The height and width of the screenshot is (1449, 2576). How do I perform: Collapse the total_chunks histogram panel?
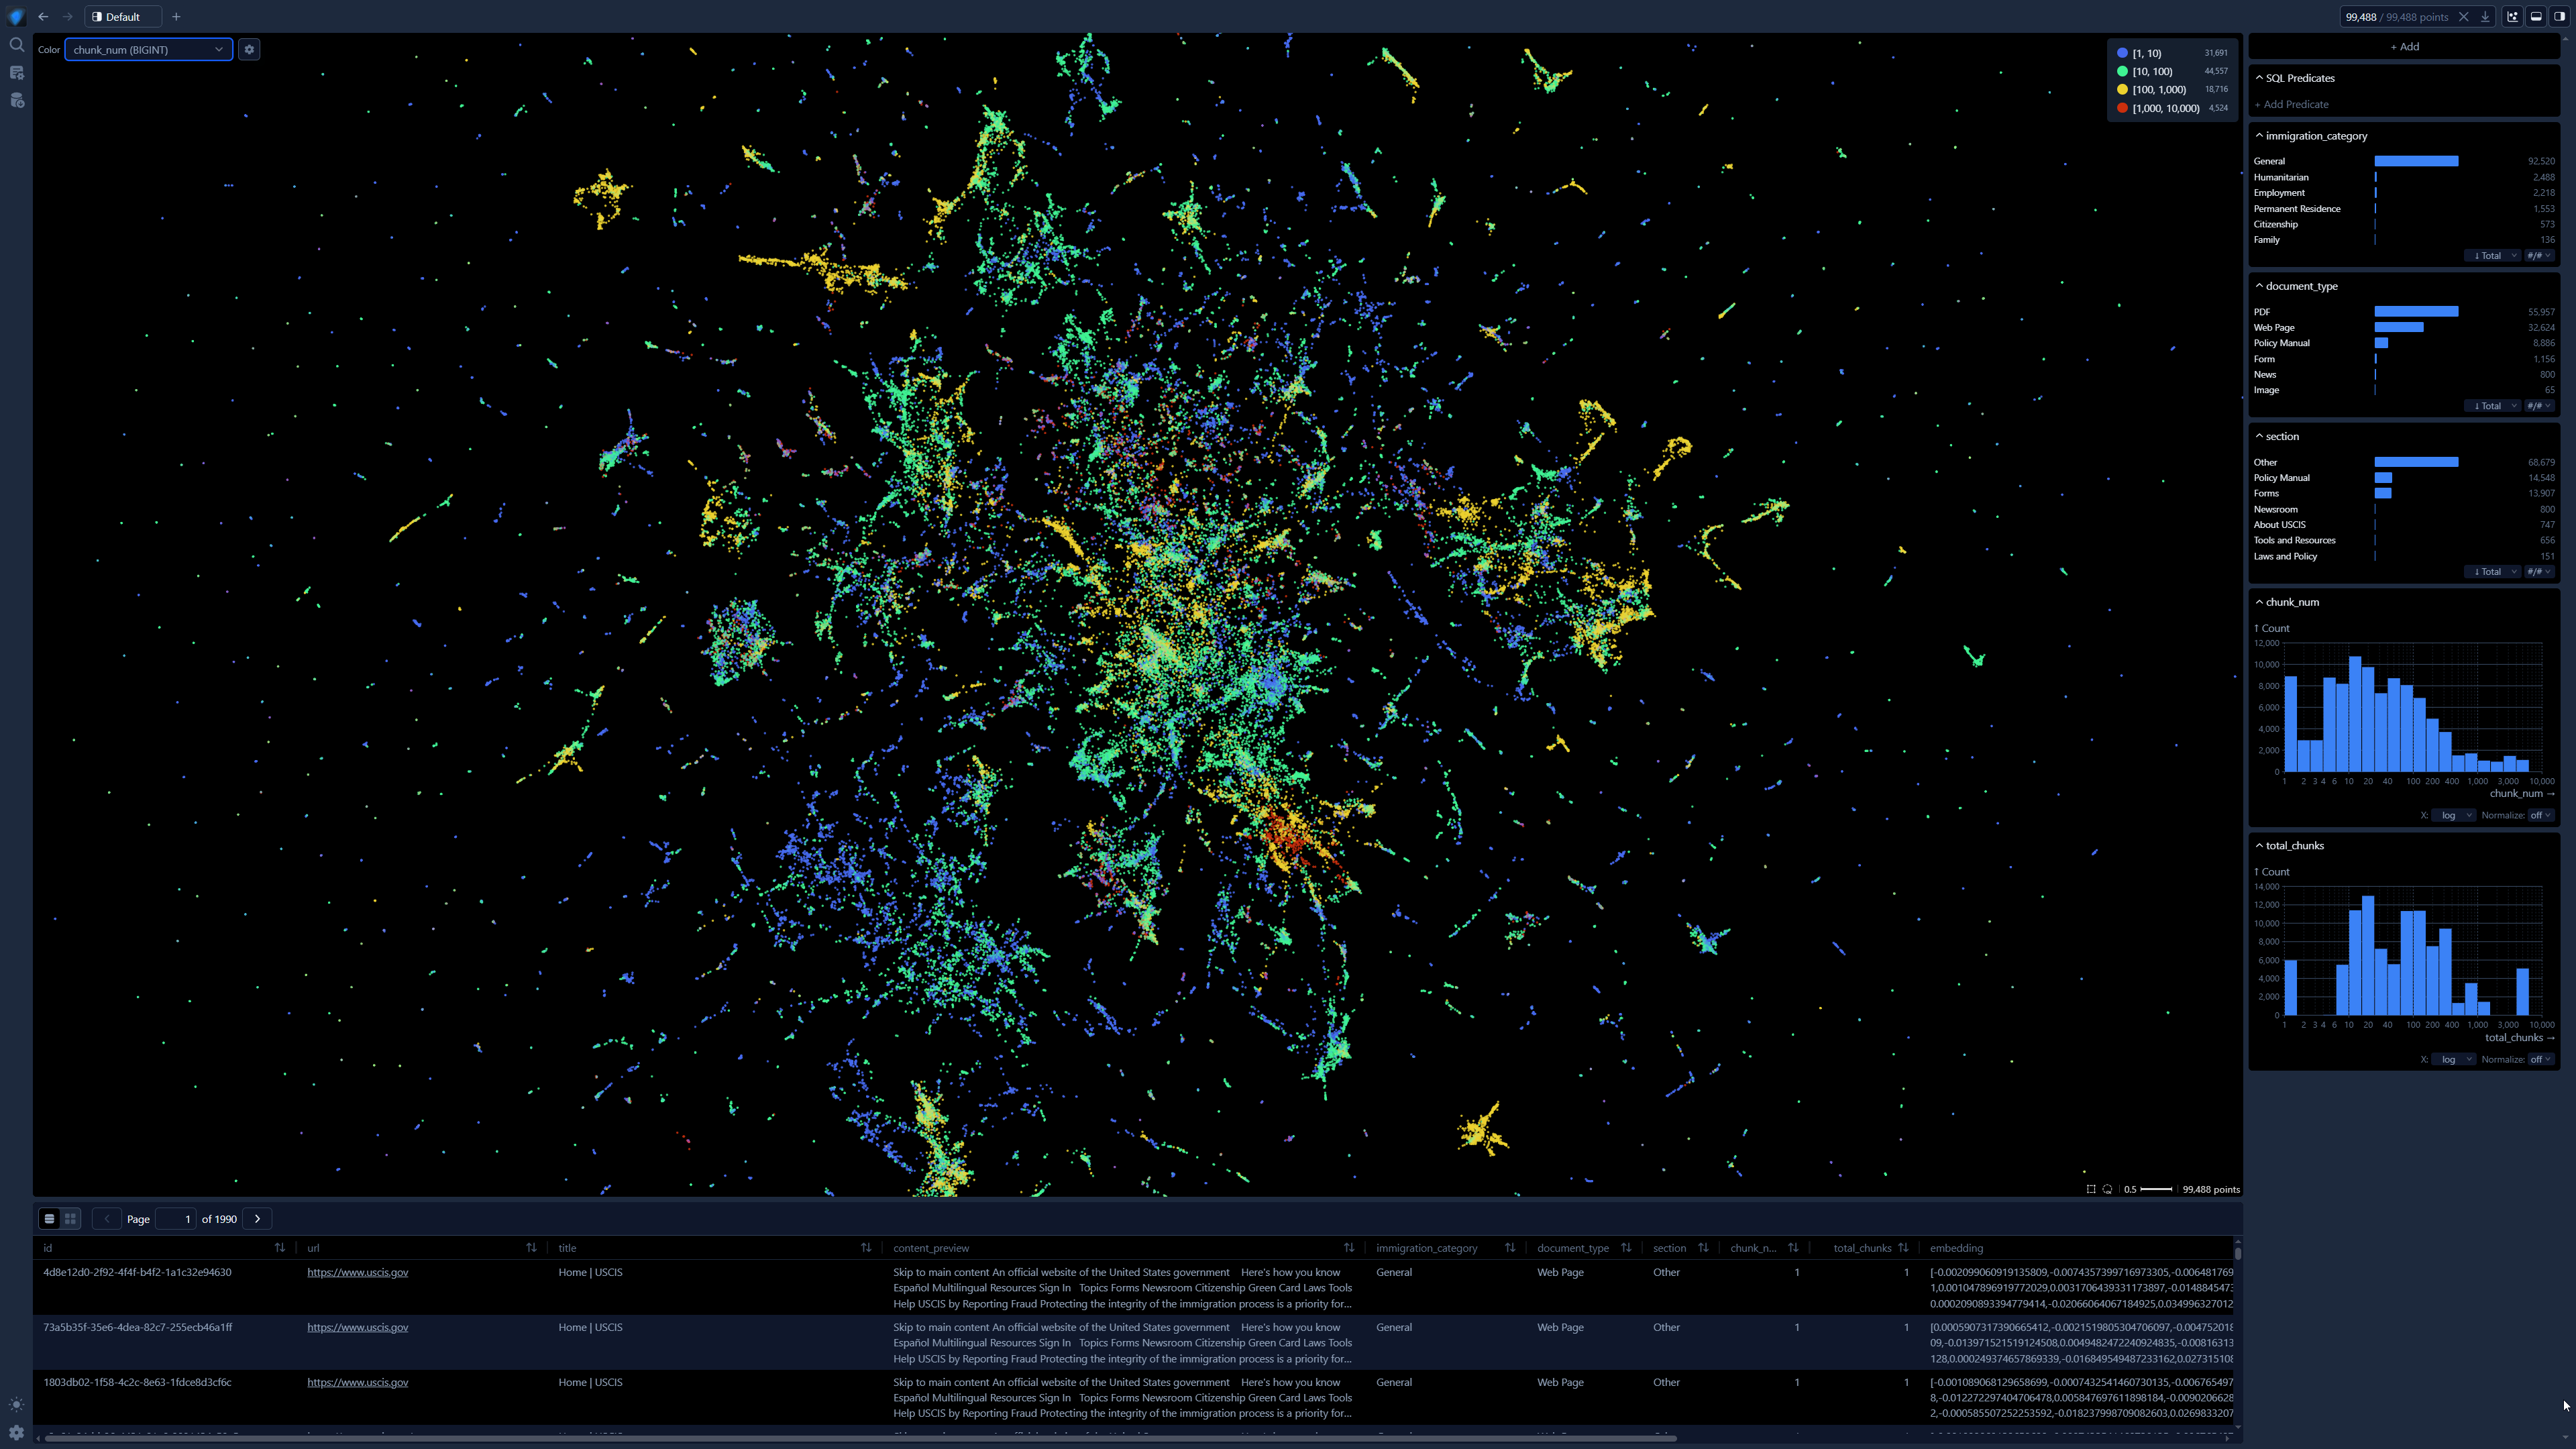tap(2259, 845)
